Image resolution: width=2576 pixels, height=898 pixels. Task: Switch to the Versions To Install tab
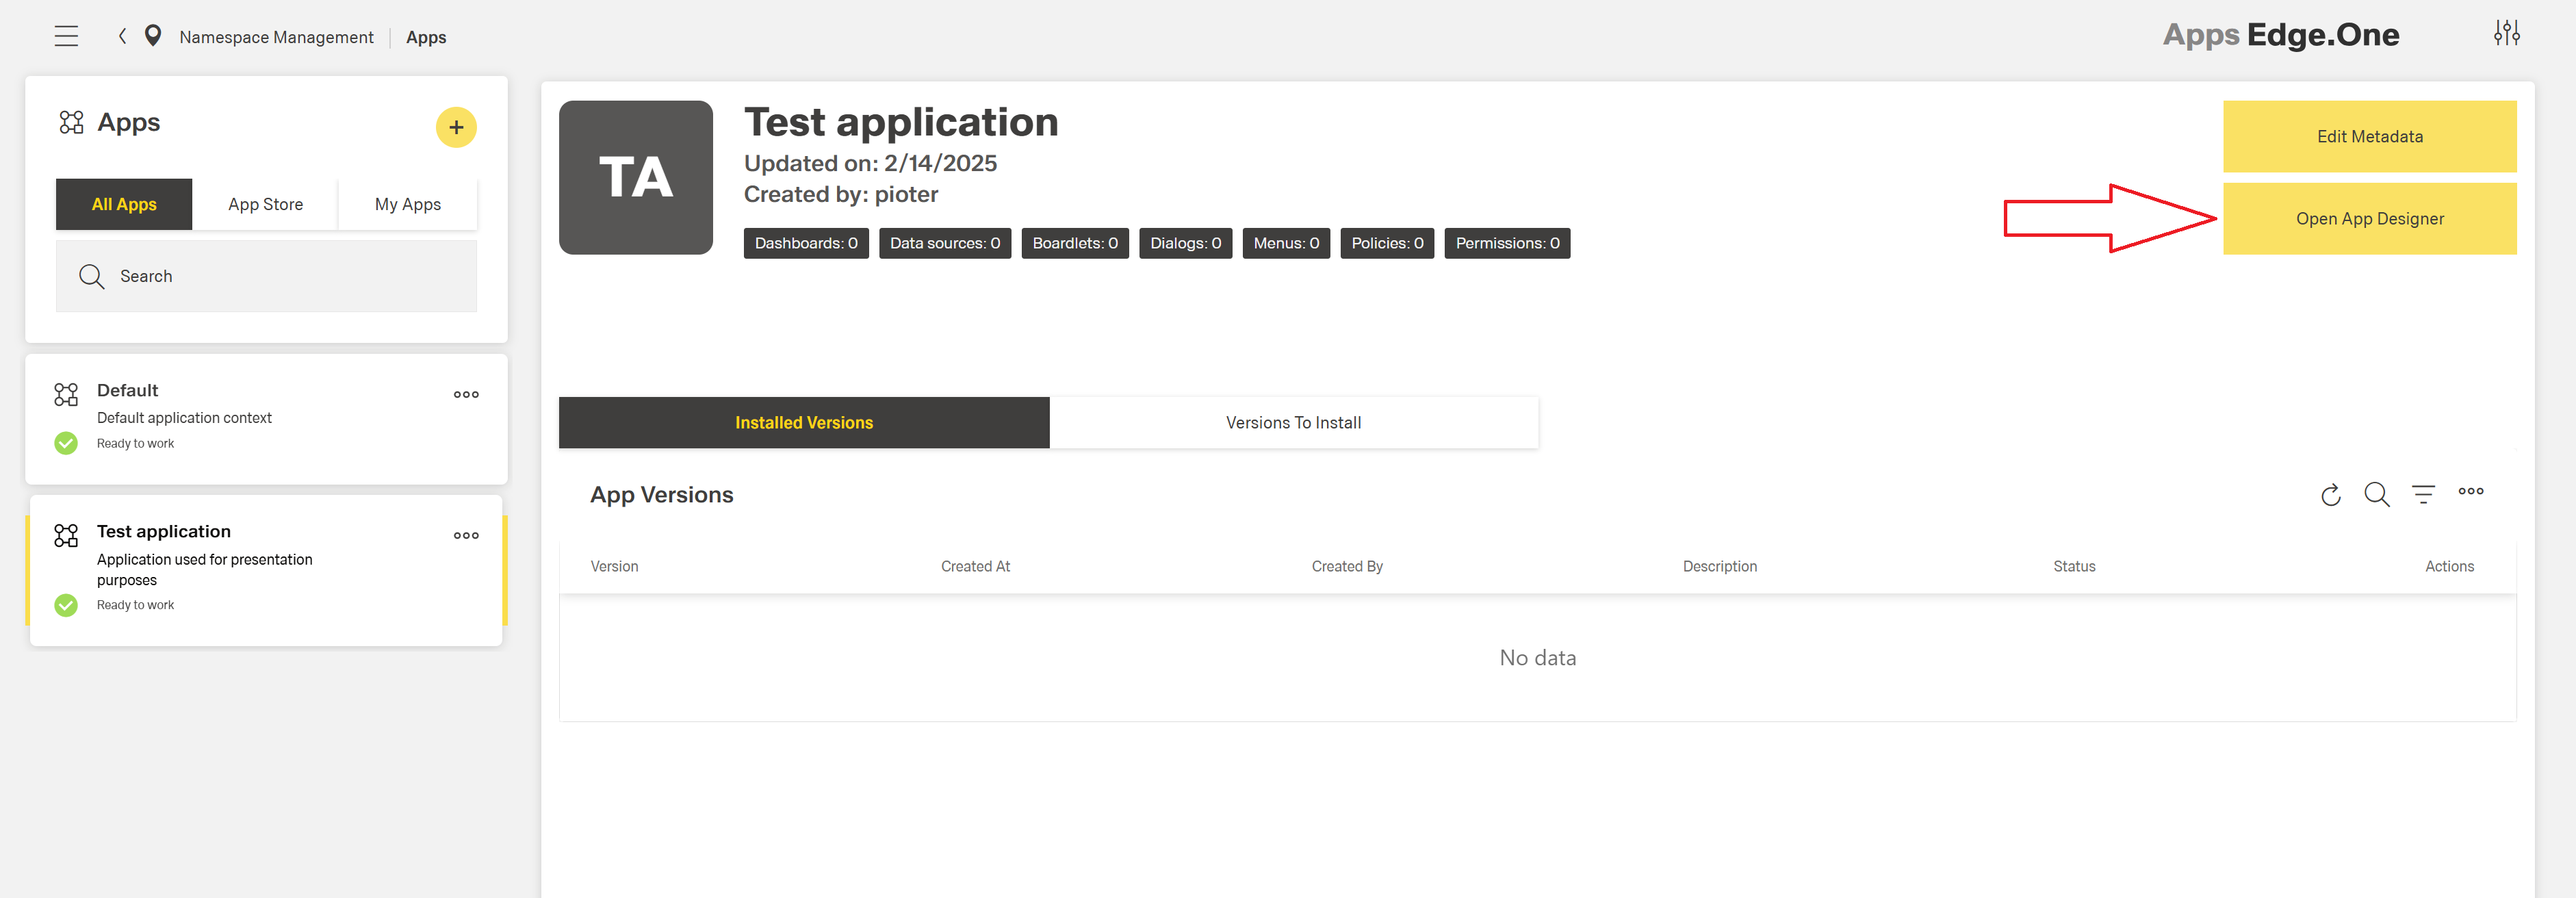(1293, 422)
